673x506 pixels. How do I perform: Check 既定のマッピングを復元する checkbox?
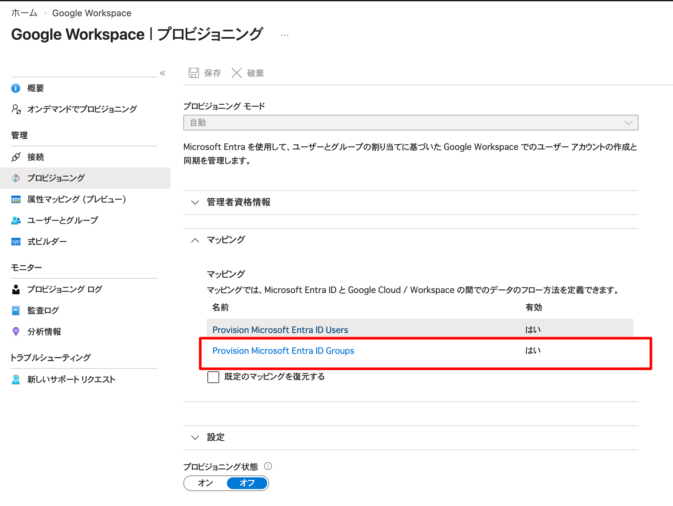(x=213, y=377)
